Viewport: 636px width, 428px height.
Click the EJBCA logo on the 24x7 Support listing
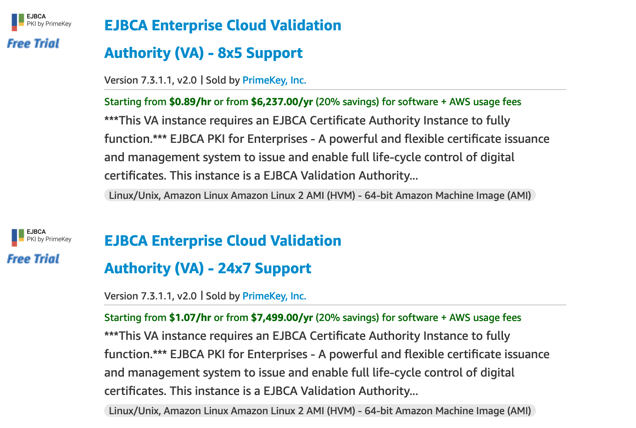coord(41,237)
